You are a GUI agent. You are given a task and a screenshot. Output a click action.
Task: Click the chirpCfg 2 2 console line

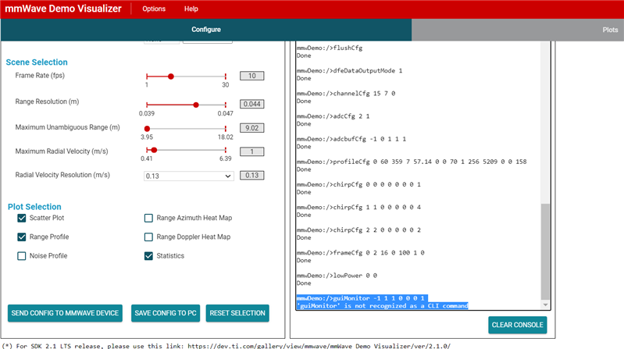[358, 230]
